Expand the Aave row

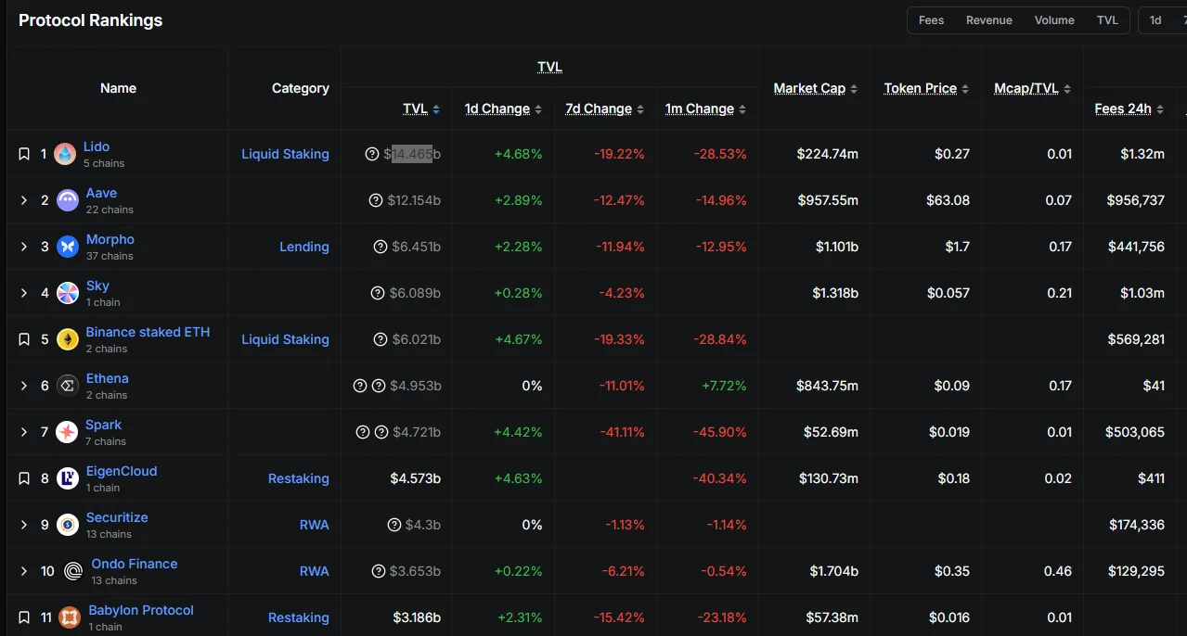tap(24, 200)
